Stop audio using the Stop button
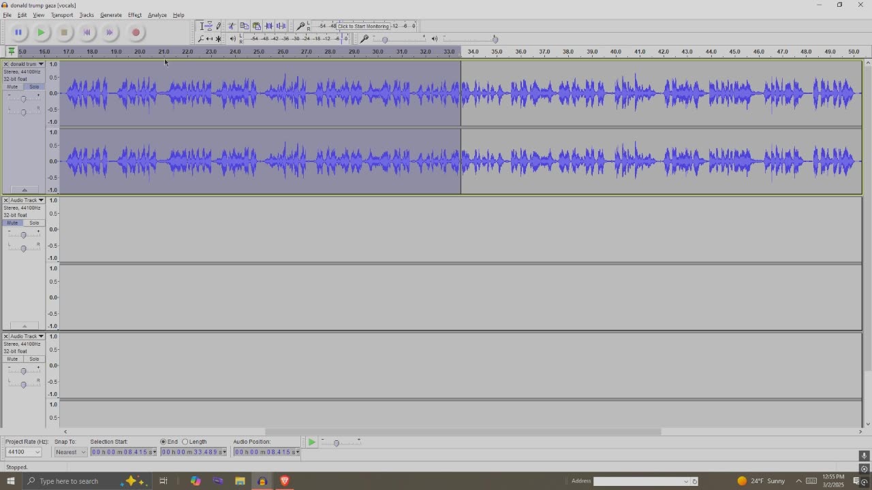 click(x=64, y=32)
